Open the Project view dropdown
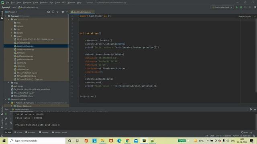The width and height of the screenshot is (257, 144). (x=11, y=12)
